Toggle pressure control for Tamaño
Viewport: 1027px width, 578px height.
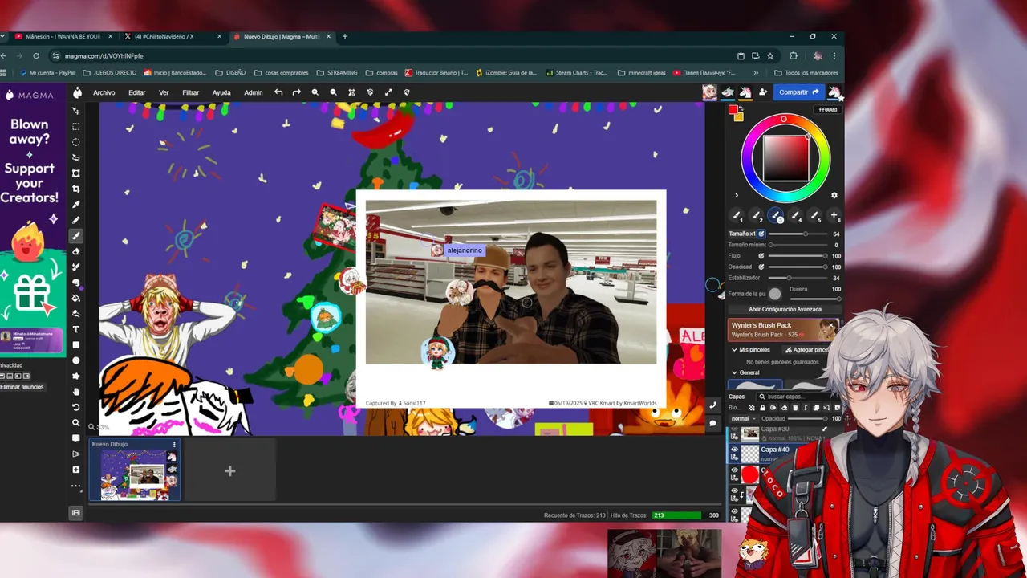click(761, 234)
